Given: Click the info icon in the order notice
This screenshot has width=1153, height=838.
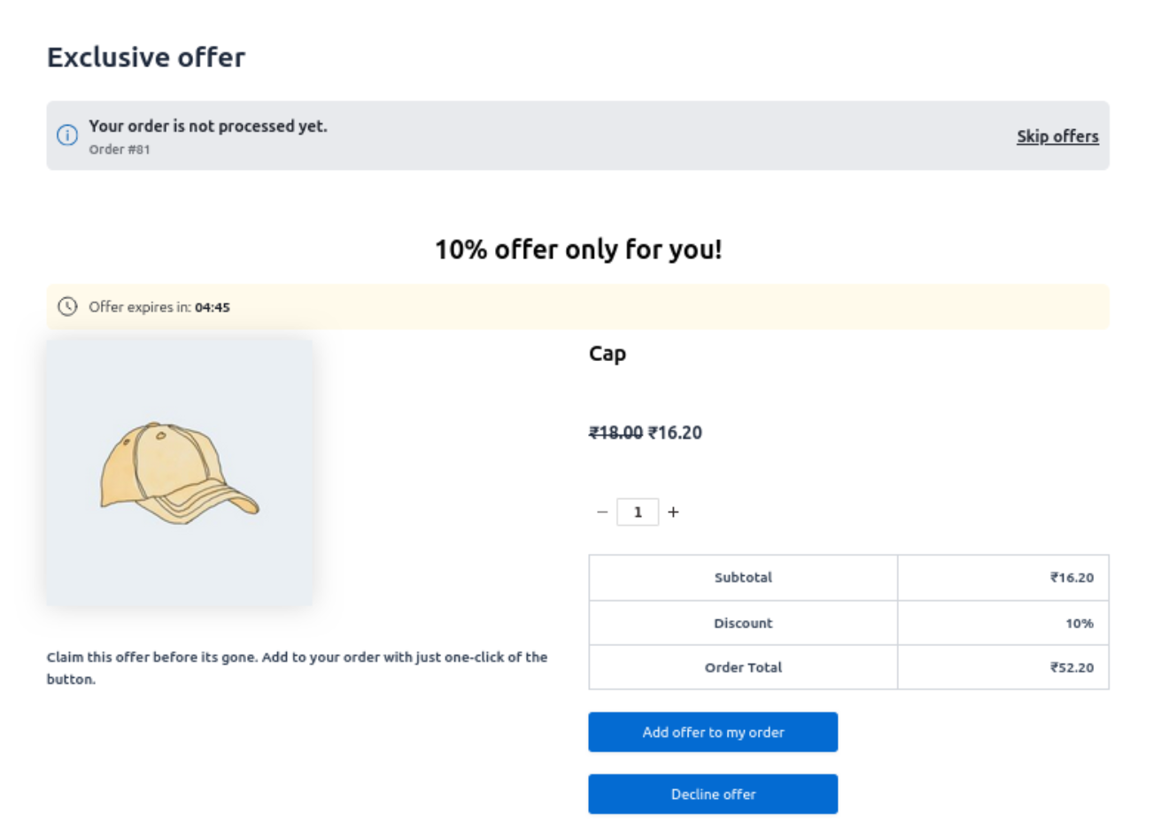Looking at the screenshot, I should click(67, 135).
